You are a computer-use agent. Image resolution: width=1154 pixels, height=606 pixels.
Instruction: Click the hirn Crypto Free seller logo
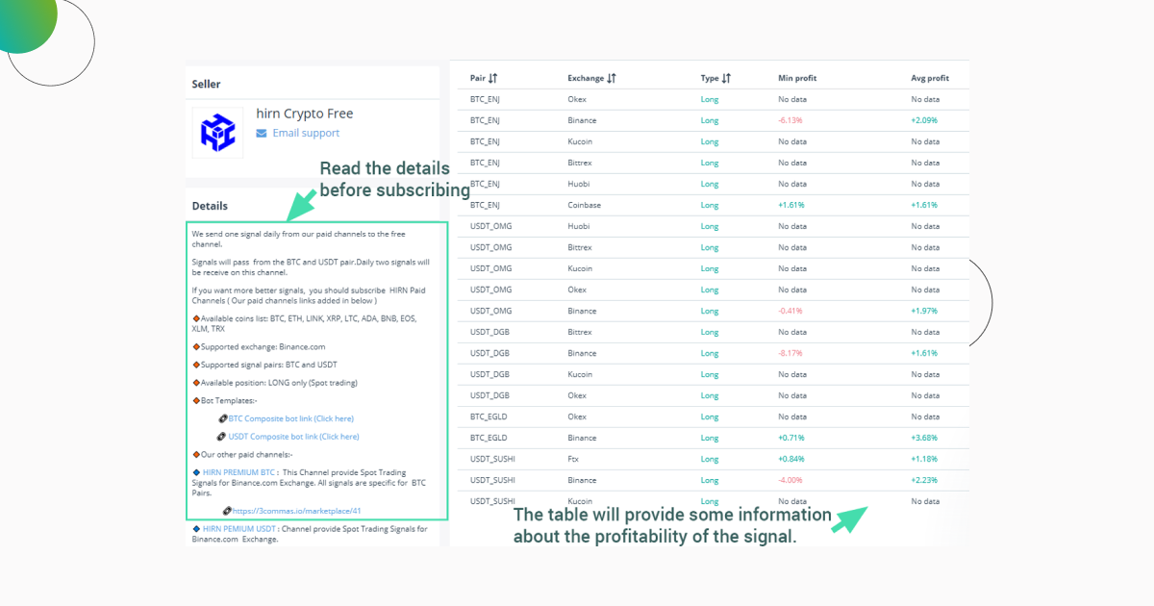[x=216, y=132]
